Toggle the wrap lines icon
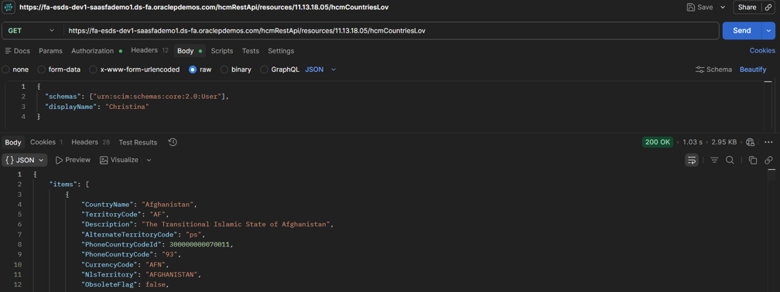The width and height of the screenshot is (780, 292). 692,160
